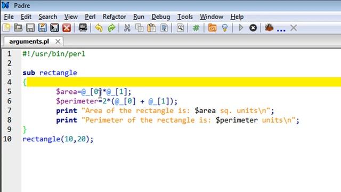Undo the last edit
Viewport: 341px width, 192px height.
(x=99, y=28)
